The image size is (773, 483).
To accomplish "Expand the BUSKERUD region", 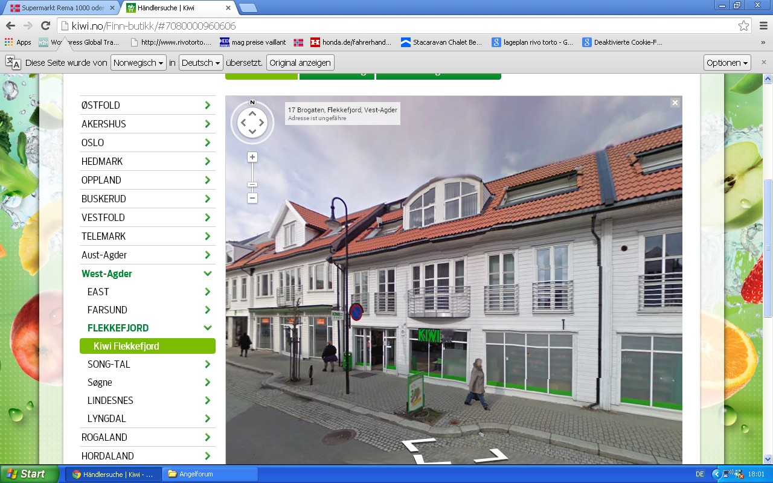I will pos(147,199).
